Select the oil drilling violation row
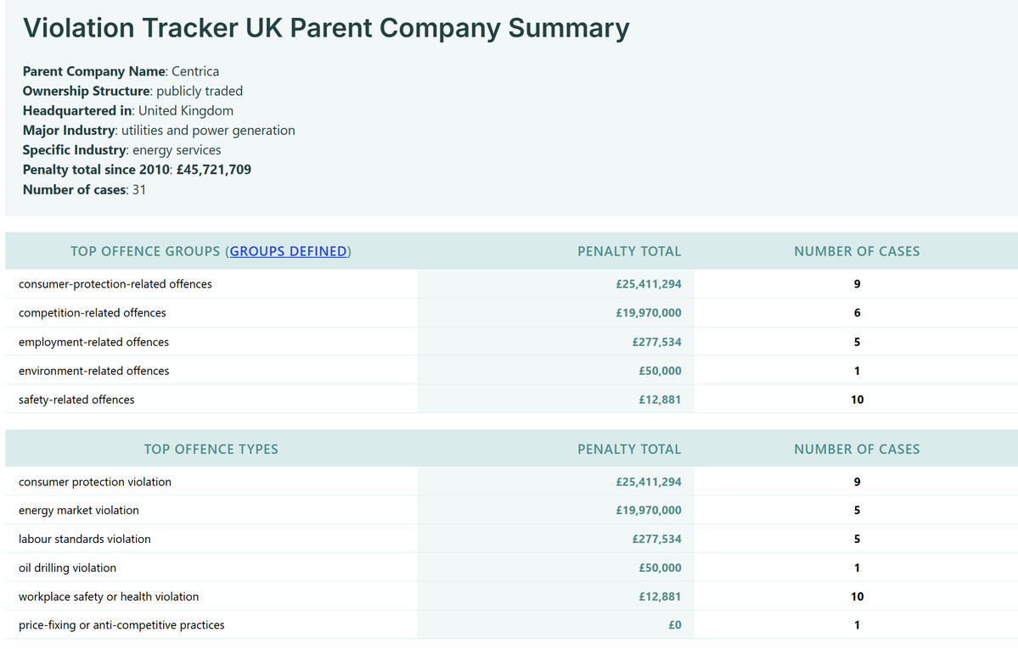The height and width of the screenshot is (649, 1018). [x=512, y=568]
